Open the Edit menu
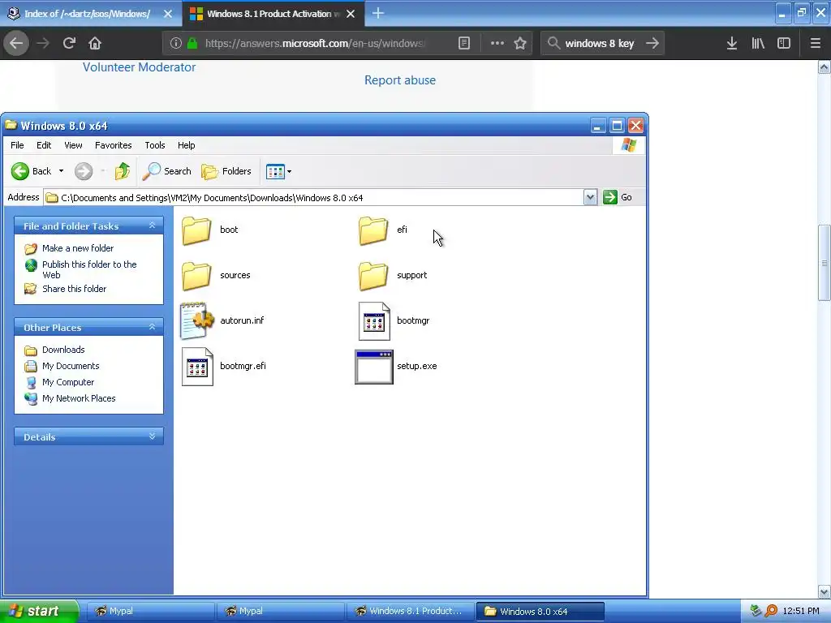The width and height of the screenshot is (831, 623). pos(44,145)
